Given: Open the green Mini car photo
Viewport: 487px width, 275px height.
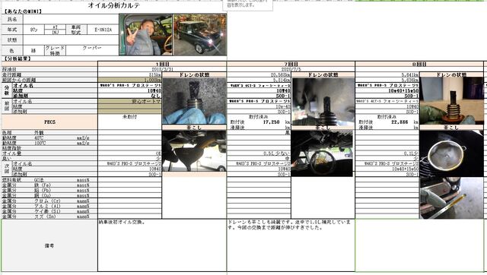Looking at the screenshot, I should coord(199,35).
